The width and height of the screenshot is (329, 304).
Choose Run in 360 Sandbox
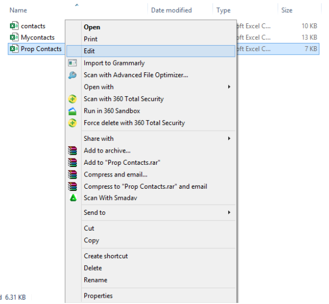(151, 111)
